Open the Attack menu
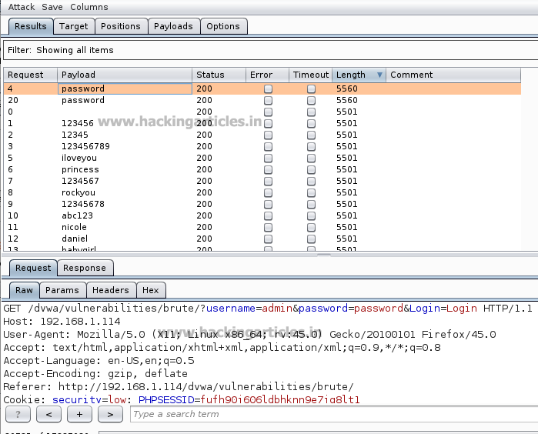The image size is (538, 434). (x=22, y=7)
